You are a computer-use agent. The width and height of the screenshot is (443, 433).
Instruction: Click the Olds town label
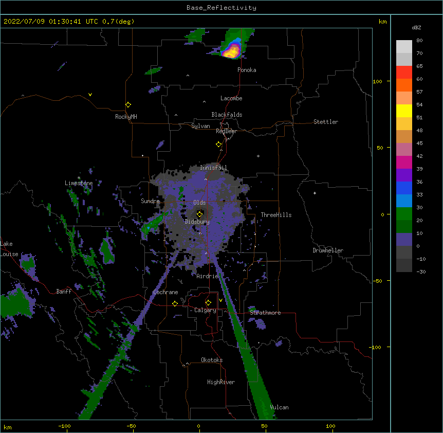[199, 203]
